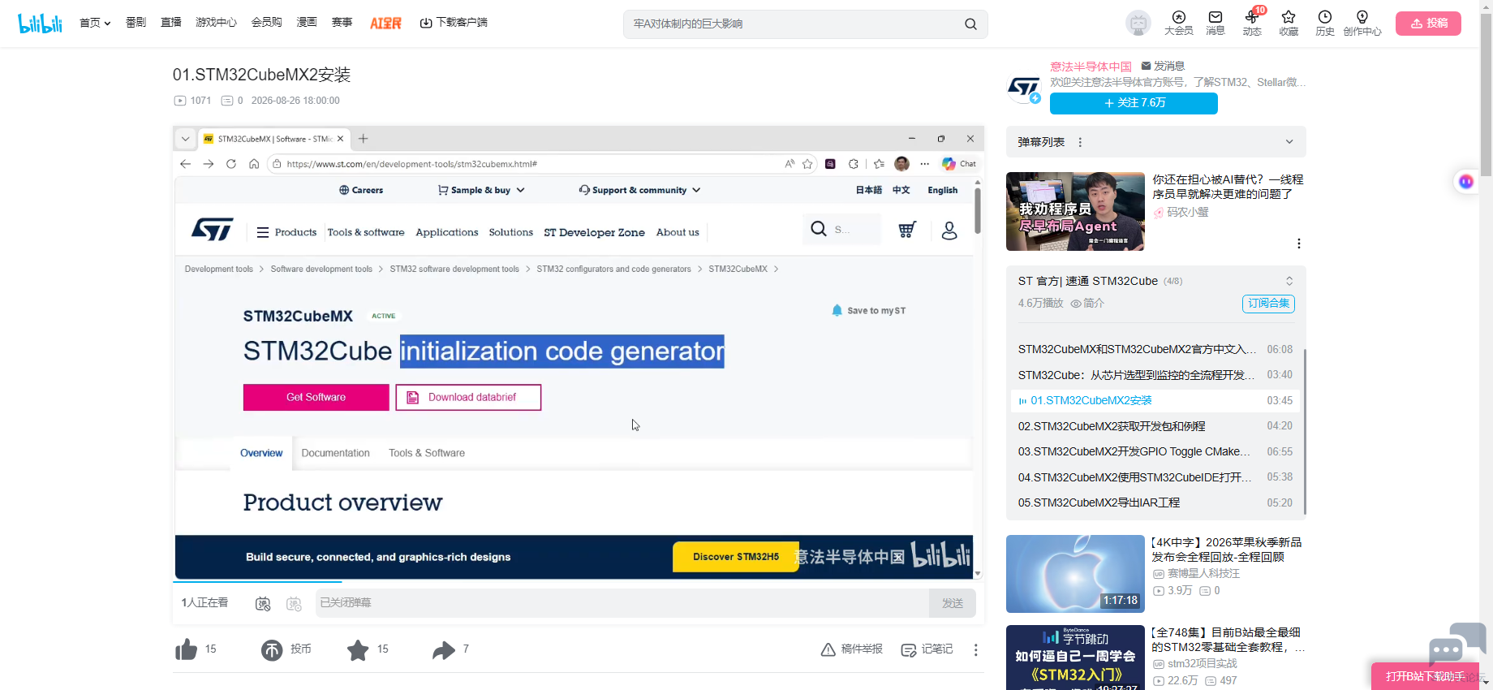The width and height of the screenshot is (1493, 690).
Task: Play 05.STM32CubeMX2导出IAR工程 playlist item
Action: click(x=1155, y=502)
